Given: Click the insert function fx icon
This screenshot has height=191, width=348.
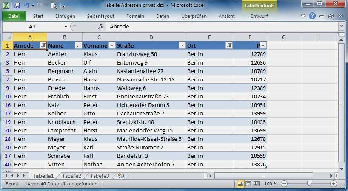Looking at the screenshot, I should coord(101,26).
